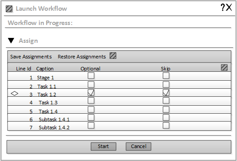Click Restore Assignments in the toolbar
Viewport: 237px width, 161px height.
point(82,57)
